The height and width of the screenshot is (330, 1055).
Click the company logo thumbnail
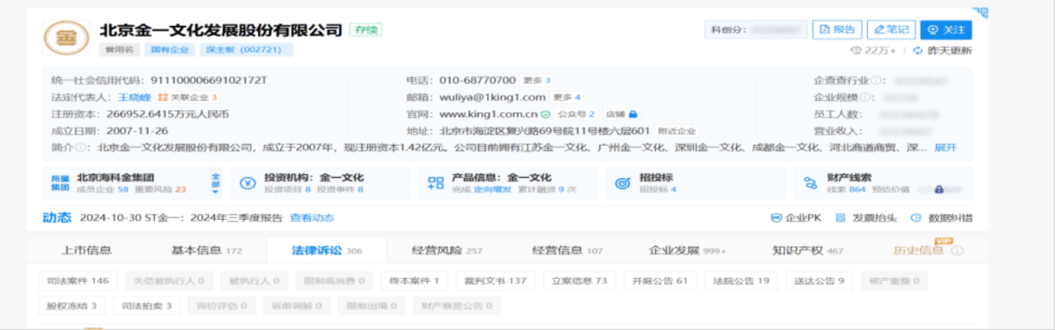pyautogui.click(x=66, y=37)
